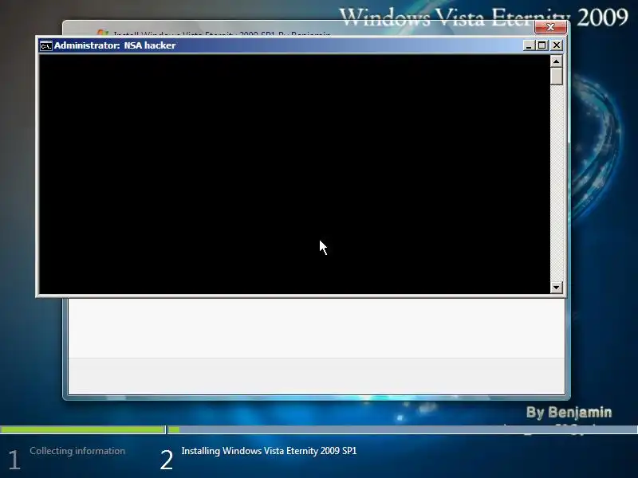Click the console scrollbar down arrow

[x=556, y=288]
